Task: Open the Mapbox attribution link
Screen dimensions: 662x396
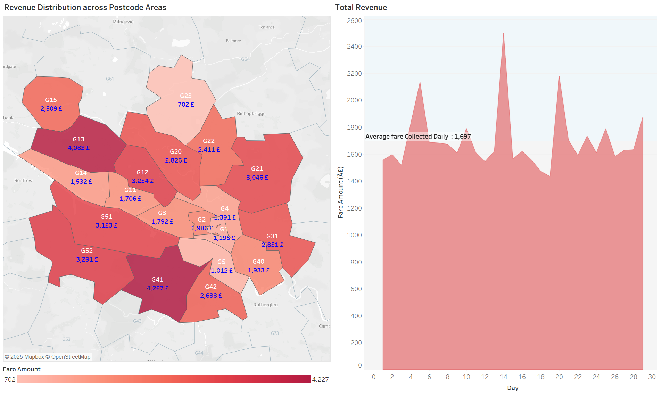Action: (27, 357)
